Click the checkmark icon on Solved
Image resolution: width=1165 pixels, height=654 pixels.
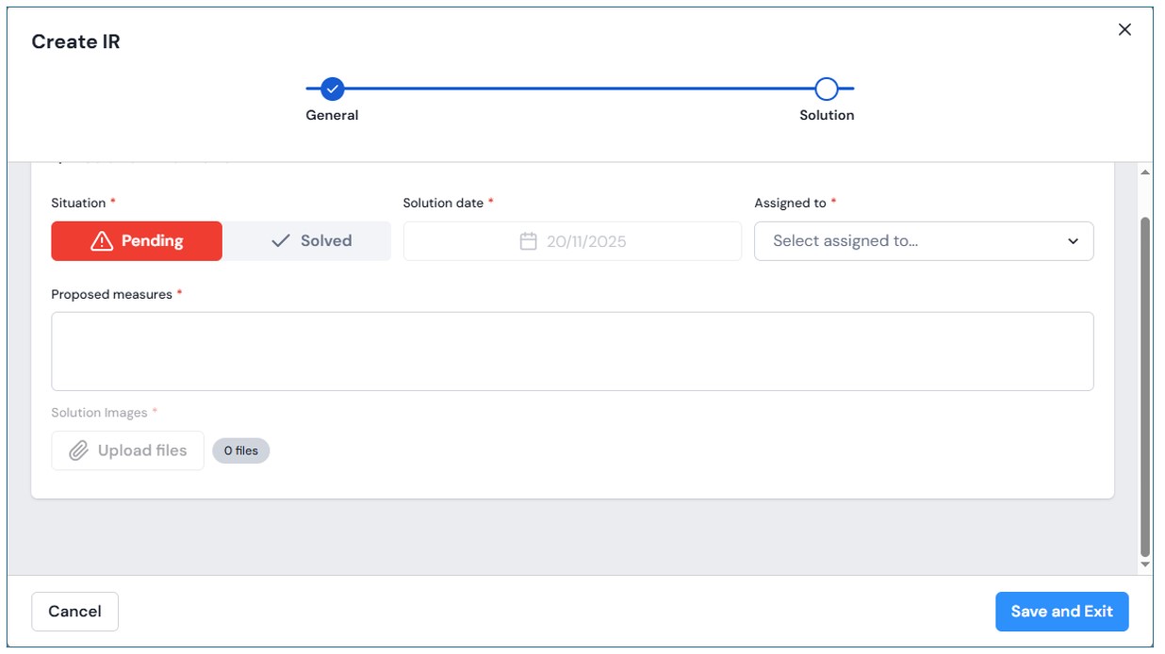(x=280, y=241)
